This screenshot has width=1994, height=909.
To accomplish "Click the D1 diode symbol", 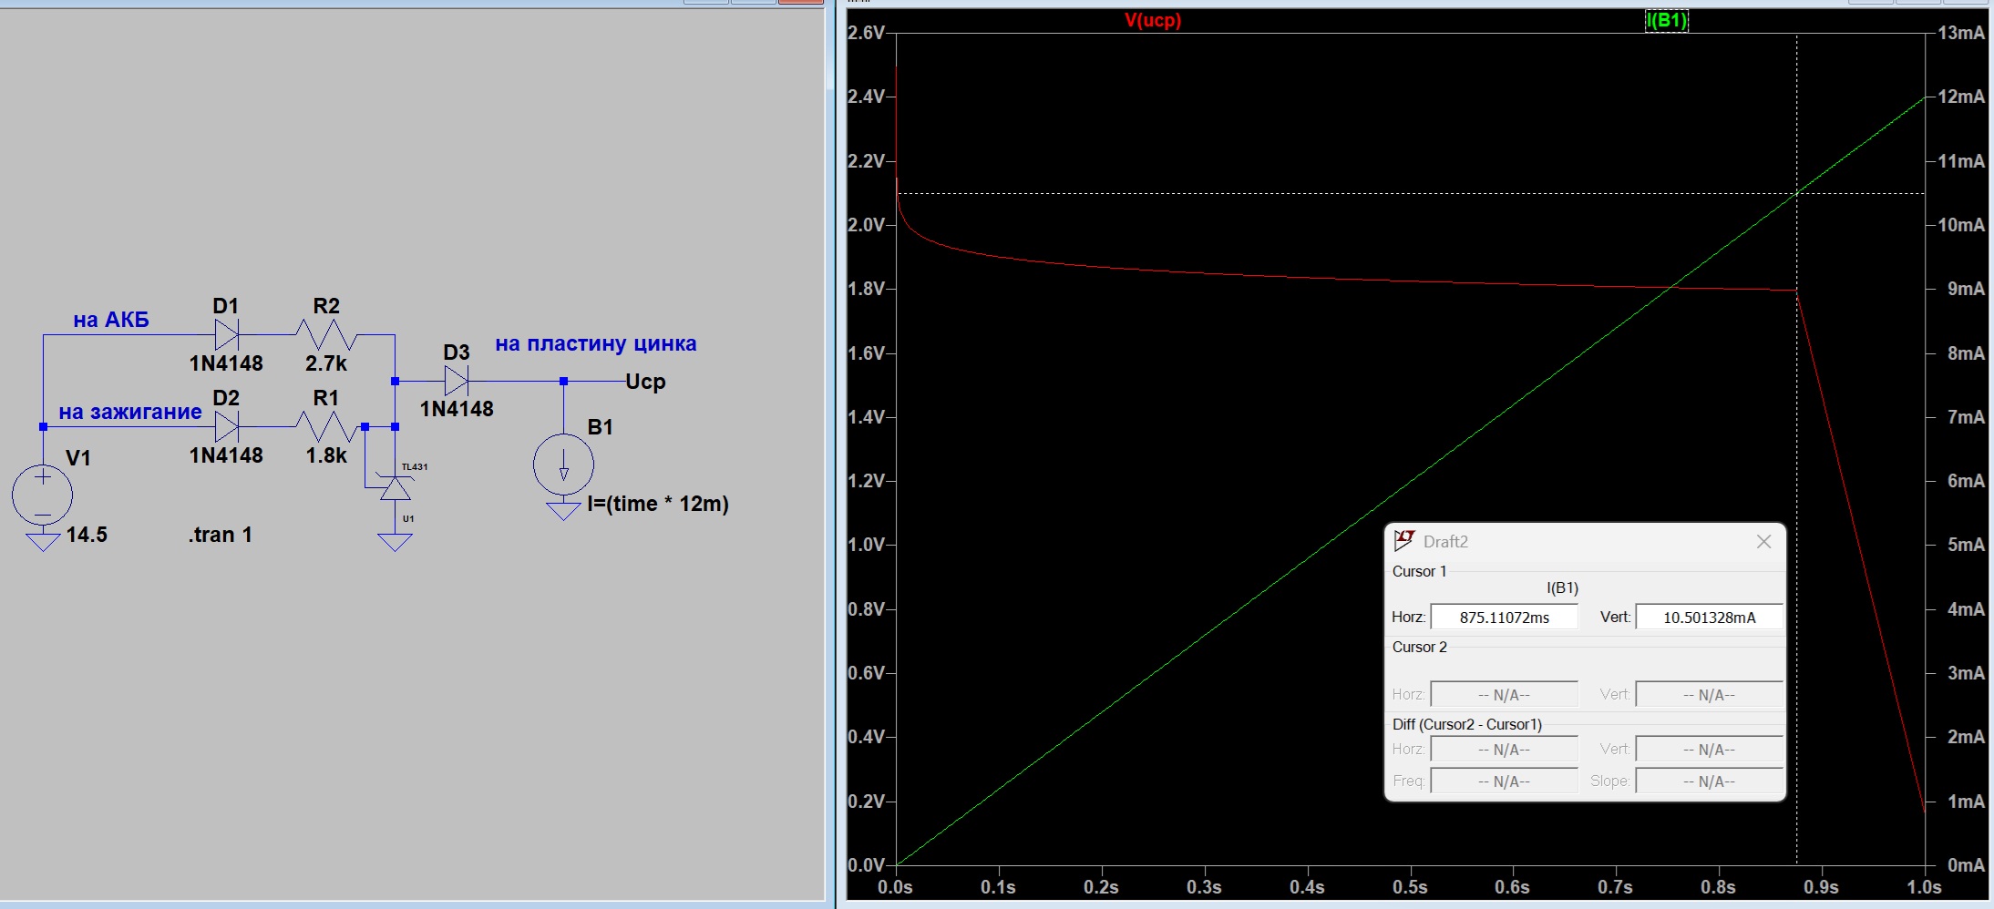I will pos(227,334).
